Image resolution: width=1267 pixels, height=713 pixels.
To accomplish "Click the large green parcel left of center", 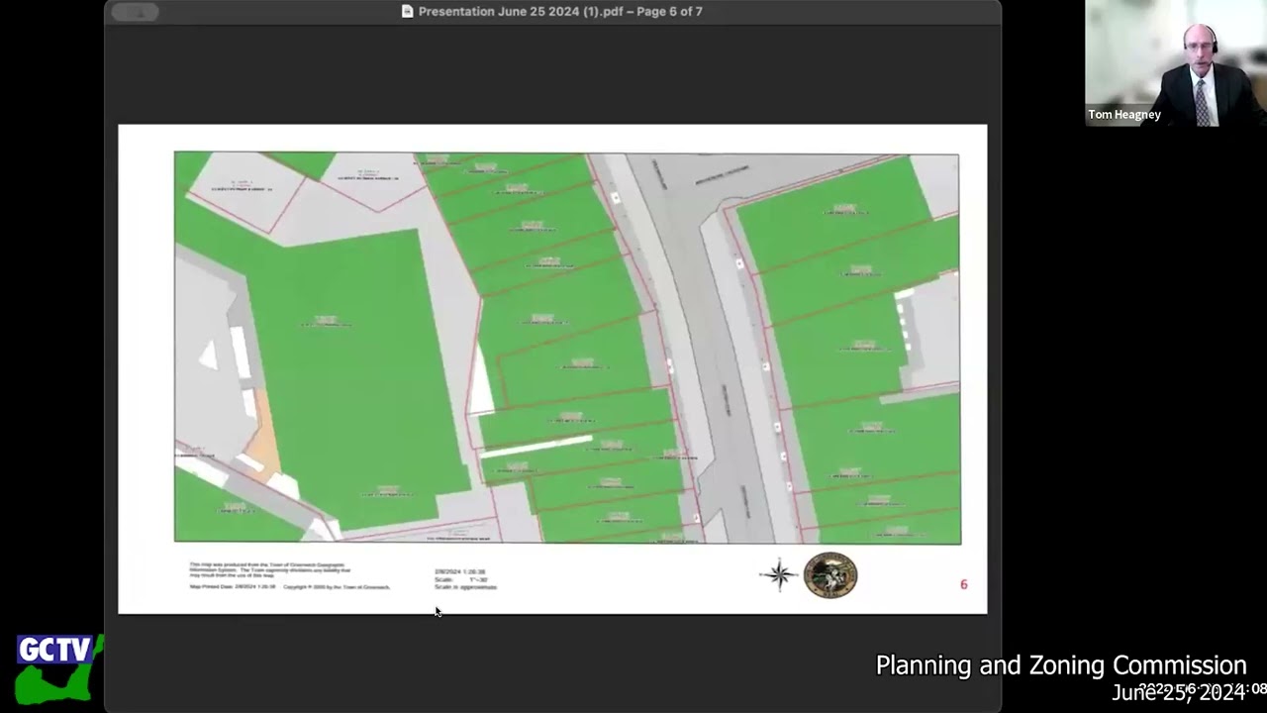I will click(346, 376).
